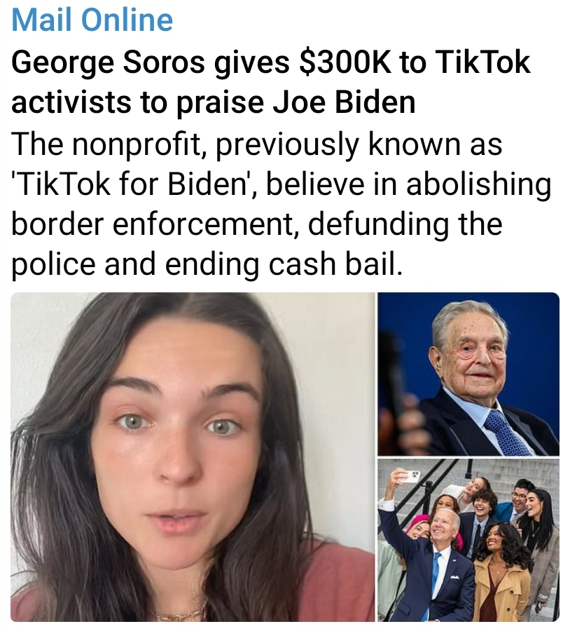Open the article via headline line starting "George Soros gives"
Image resolution: width=577 pixels, height=631 pixels.
(x=271, y=63)
